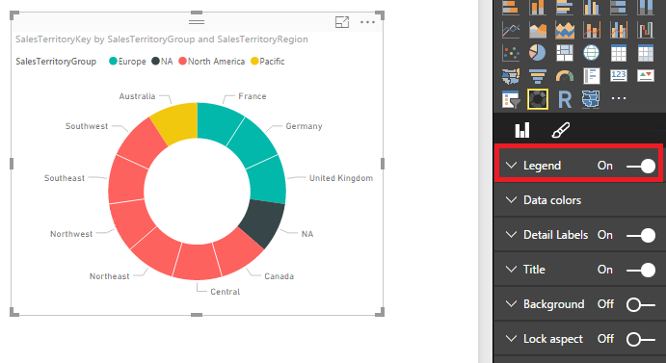The width and height of the screenshot is (666, 363).
Task: Turn off the Legend toggle
Action: coord(641,166)
